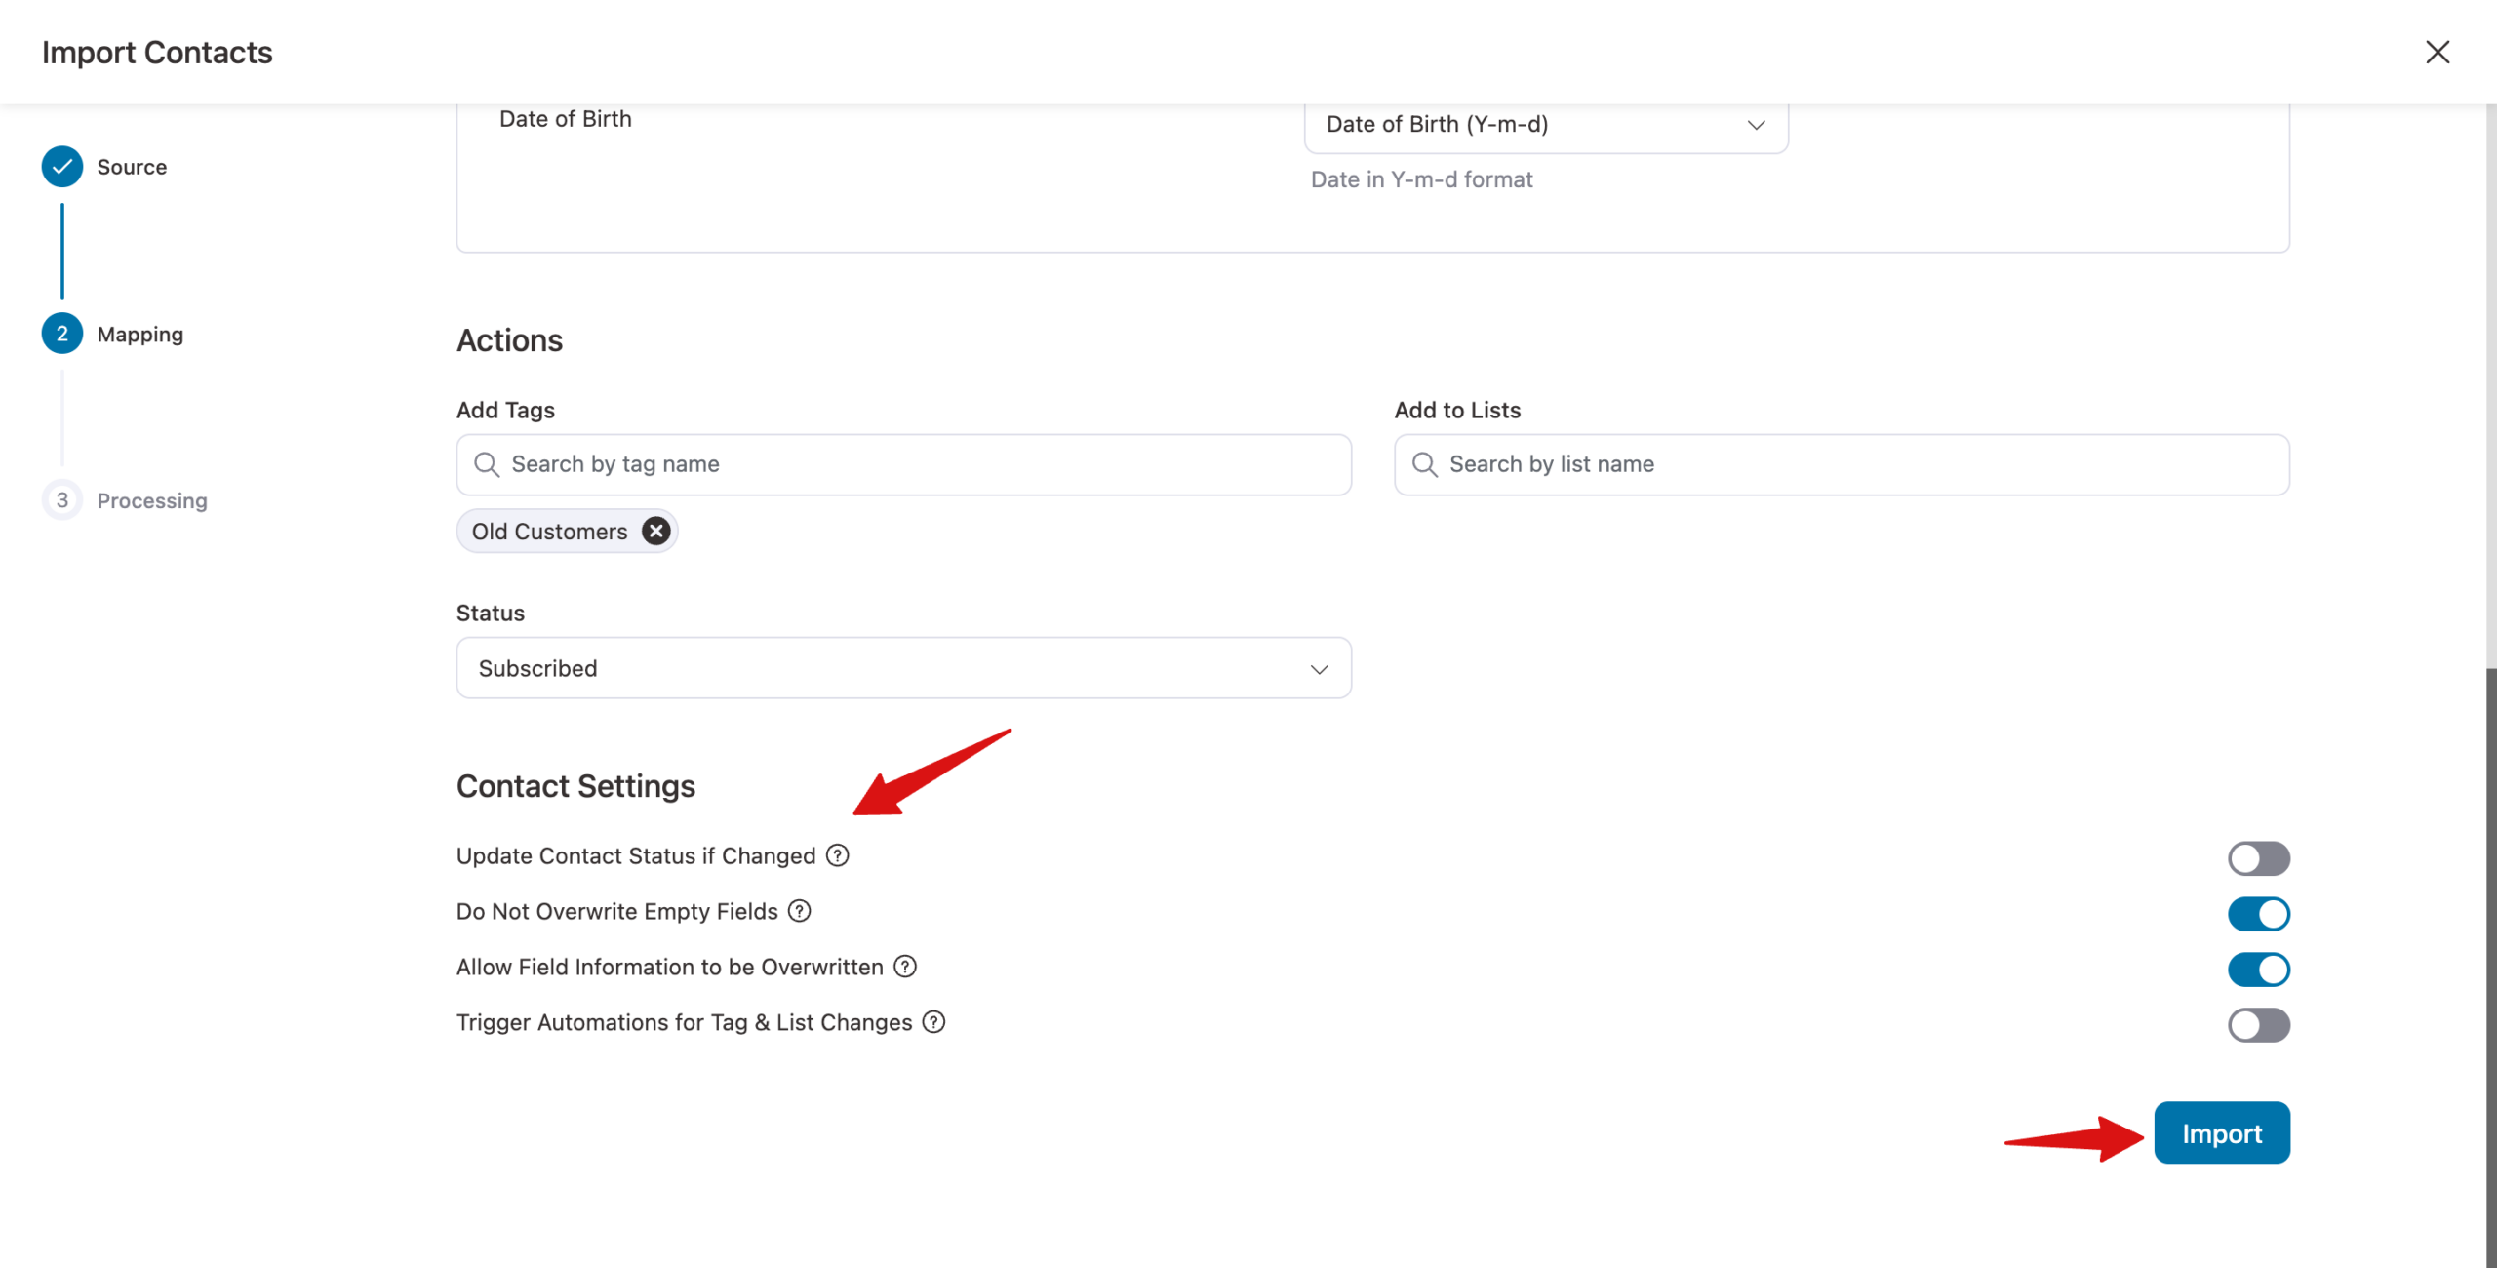Viewport: 2497px width, 1268px height.
Task: Open help for Allow Field Information to be Overwritten
Action: (904, 967)
